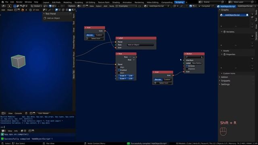The height and width of the screenshot is (145, 258).
Task: Click the link icon beside Graphs list
Action: point(252,17)
